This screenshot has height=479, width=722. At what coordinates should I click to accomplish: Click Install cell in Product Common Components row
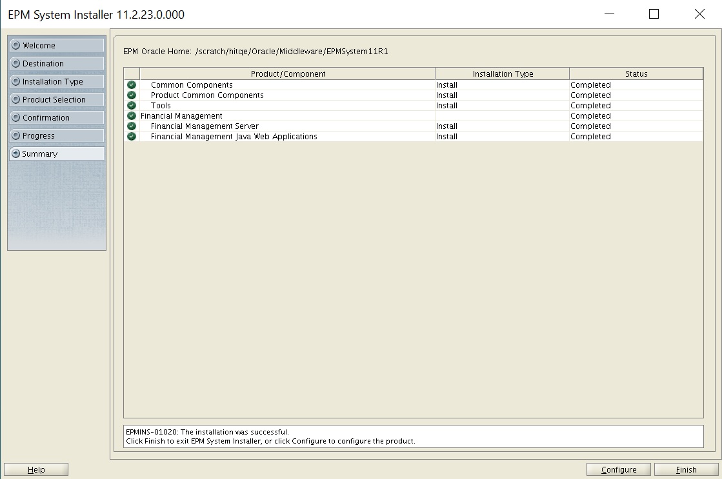[x=446, y=95]
